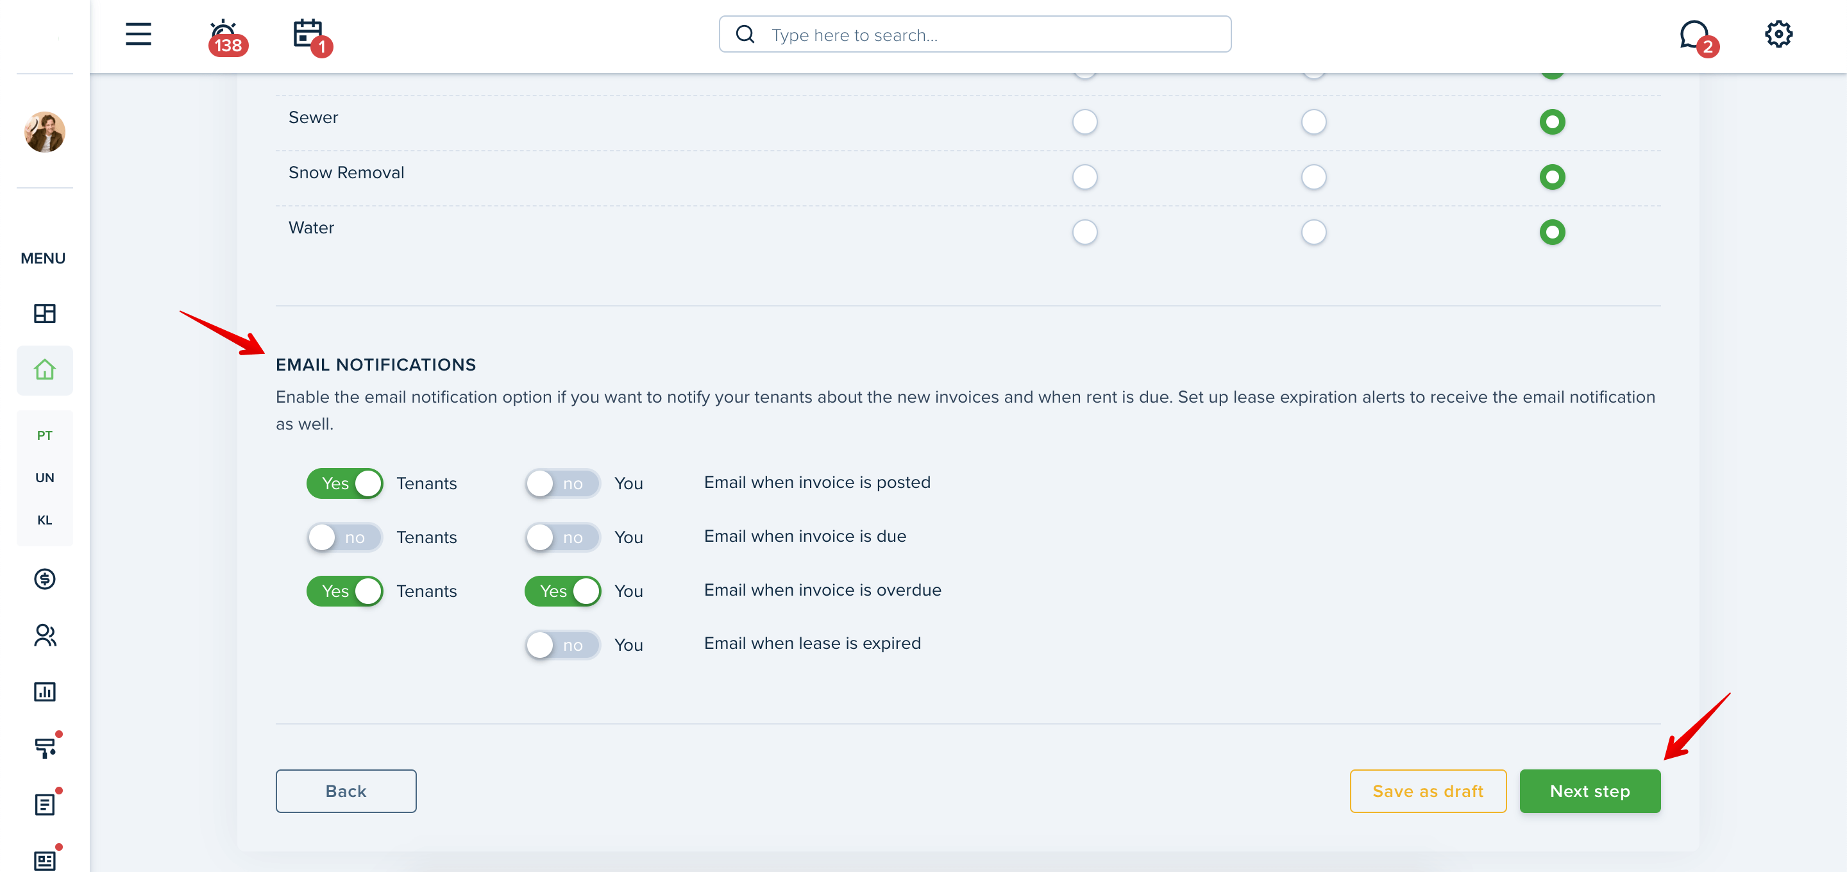This screenshot has height=872, width=1847.
Task: Open the dashboard grid icon in sidebar
Action: [x=44, y=314]
